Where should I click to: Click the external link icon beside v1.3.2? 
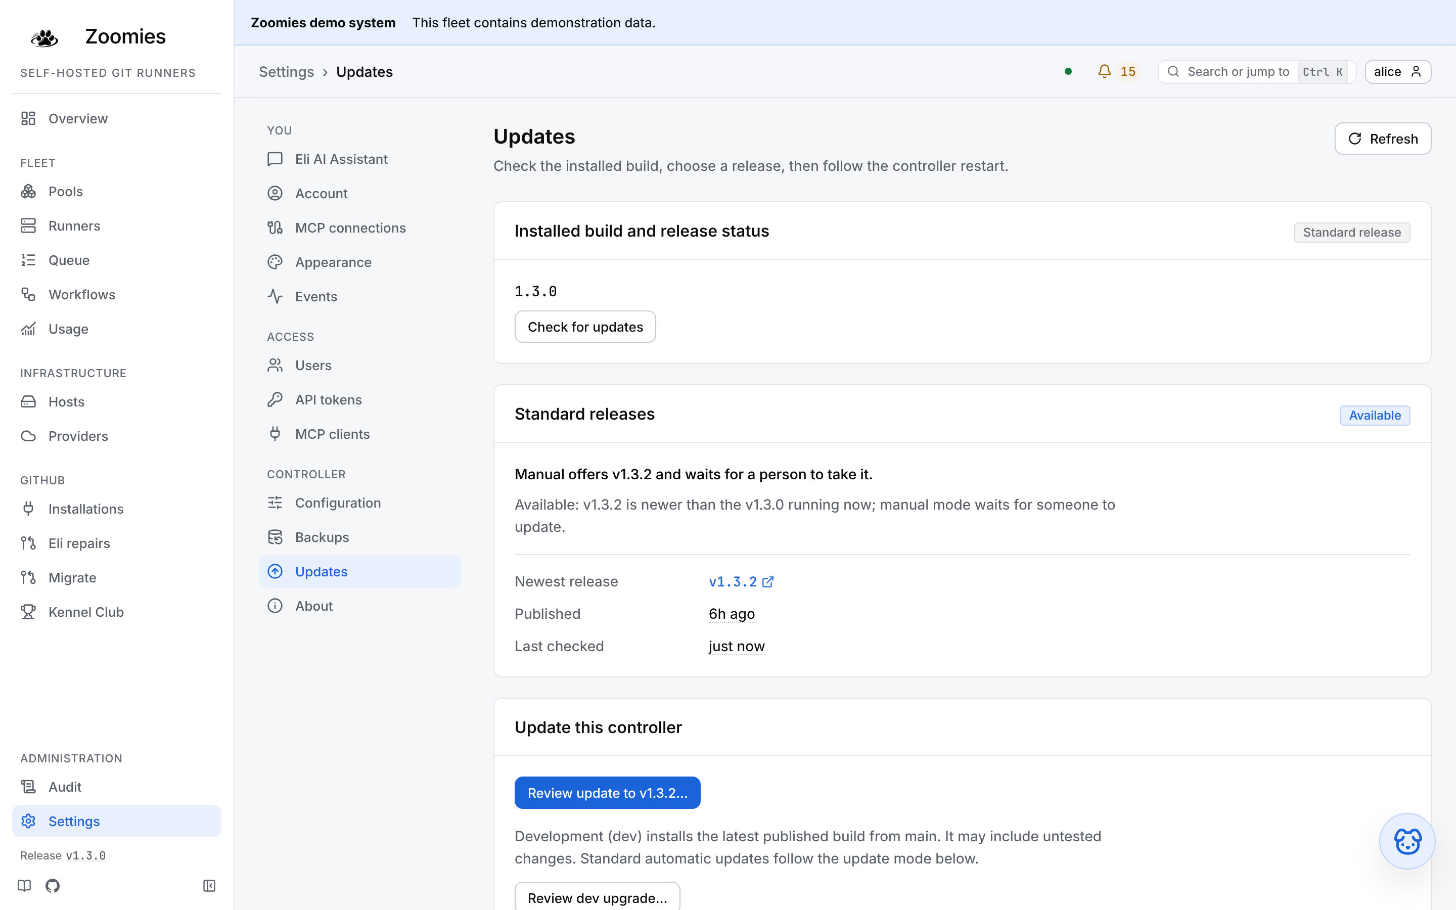pyautogui.click(x=768, y=582)
